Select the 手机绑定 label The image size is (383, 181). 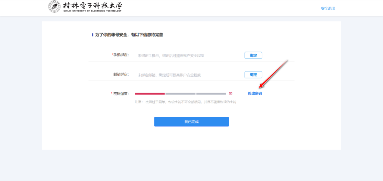click(x=121, y=55)
